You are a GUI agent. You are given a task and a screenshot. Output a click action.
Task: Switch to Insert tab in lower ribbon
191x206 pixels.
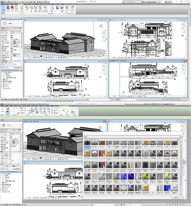coord(20,106)
